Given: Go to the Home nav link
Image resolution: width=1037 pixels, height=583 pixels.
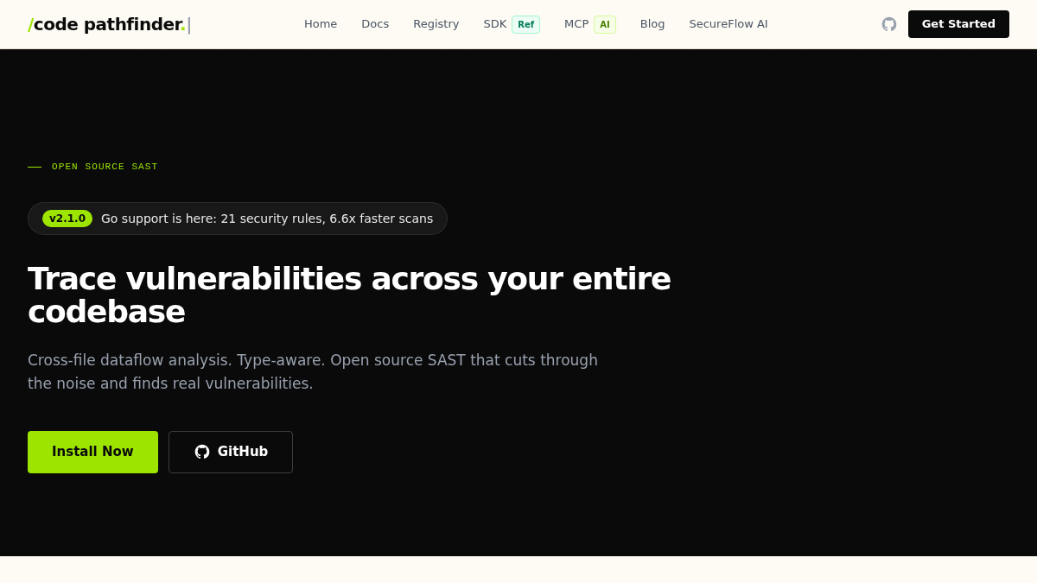Looking at the screenshot, I should 321,24.
